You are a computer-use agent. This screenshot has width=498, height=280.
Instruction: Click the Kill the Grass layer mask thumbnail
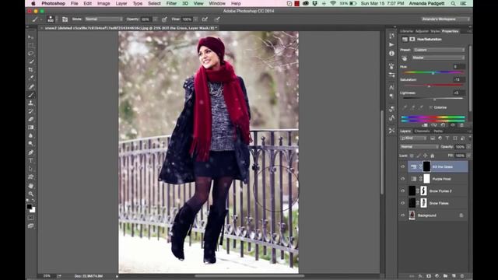426,166
